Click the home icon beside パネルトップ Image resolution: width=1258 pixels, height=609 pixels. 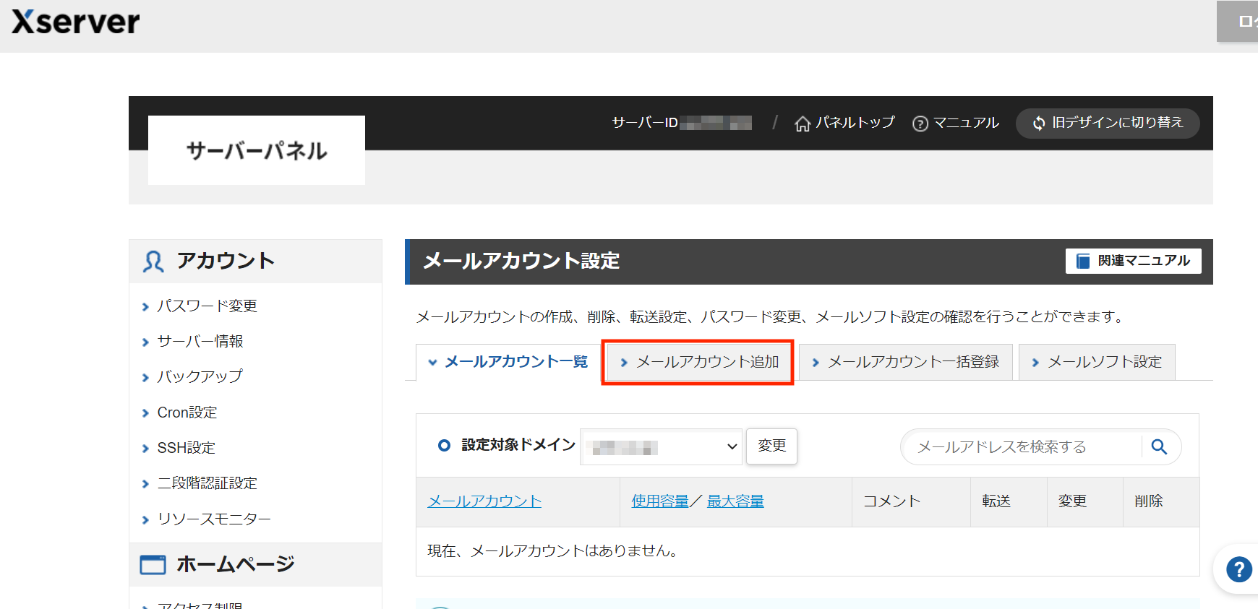coord(802,124)
